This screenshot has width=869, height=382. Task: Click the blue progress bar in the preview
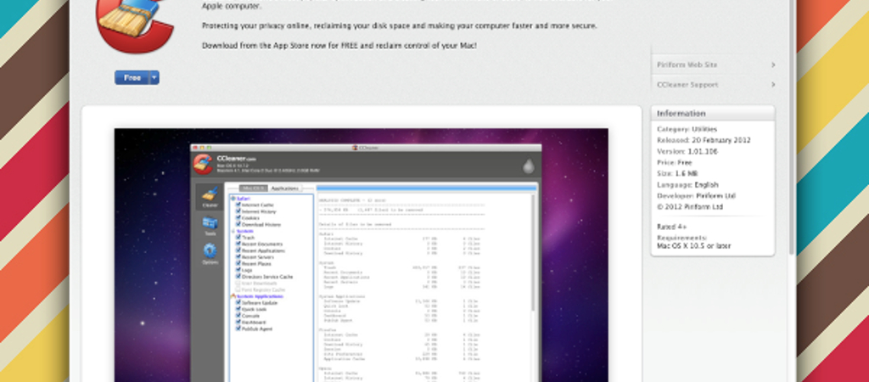(x=427, y=189)
